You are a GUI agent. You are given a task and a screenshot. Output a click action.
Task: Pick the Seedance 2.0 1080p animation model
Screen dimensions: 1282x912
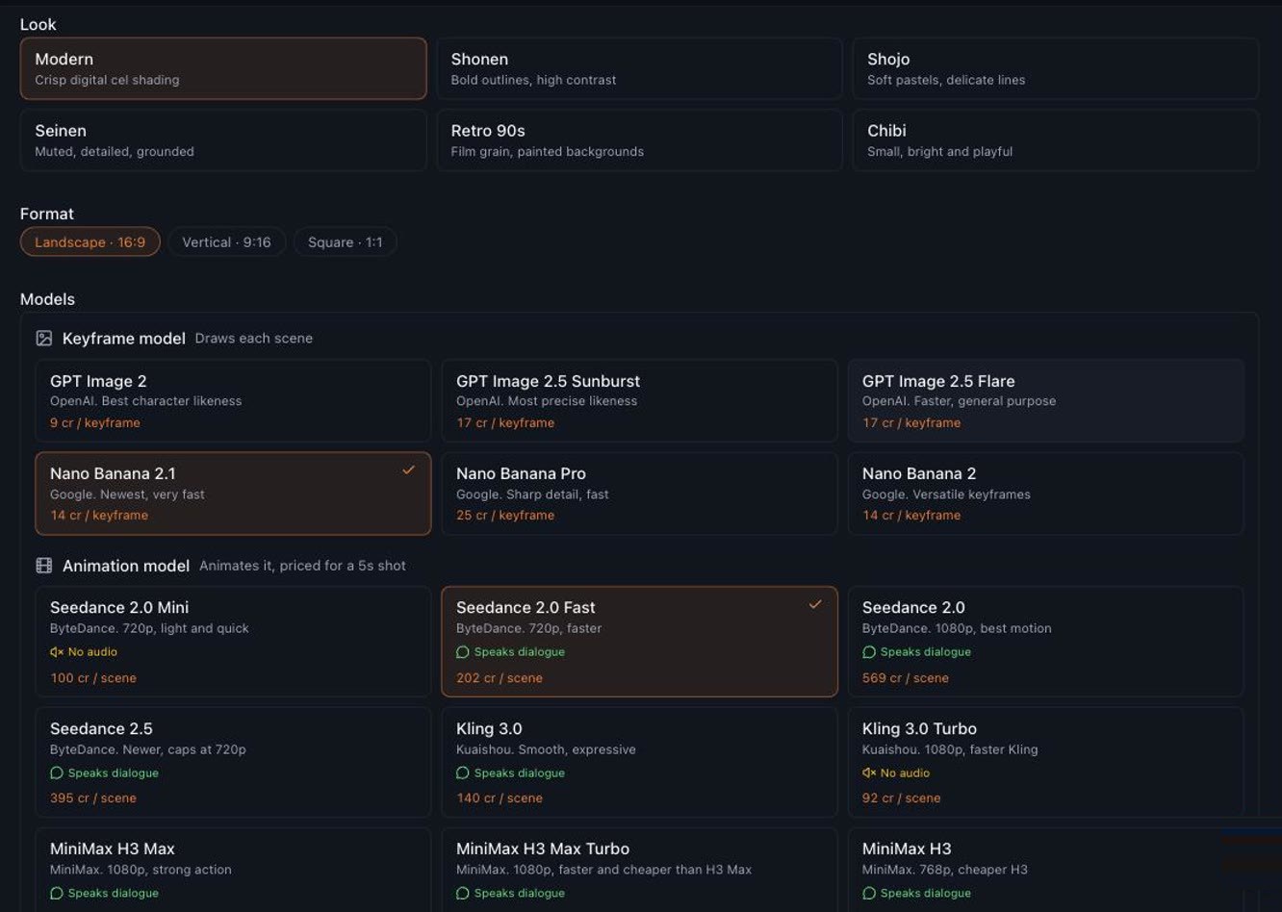tap(1046, 642)
